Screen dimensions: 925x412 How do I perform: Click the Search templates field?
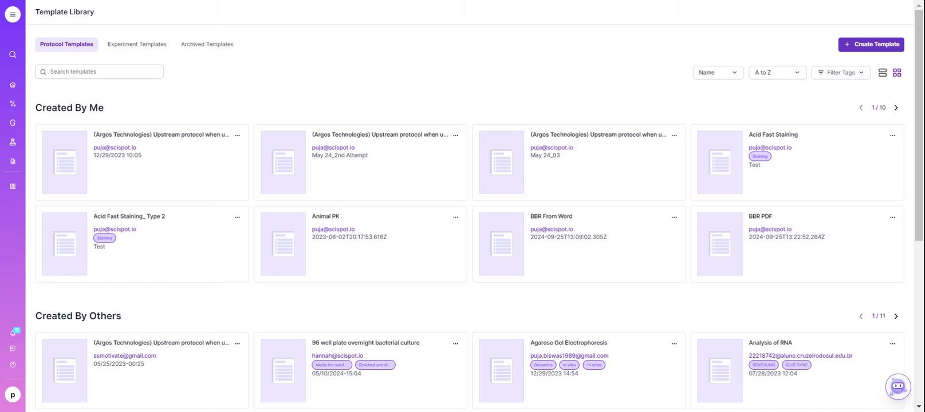pos(100,72)
